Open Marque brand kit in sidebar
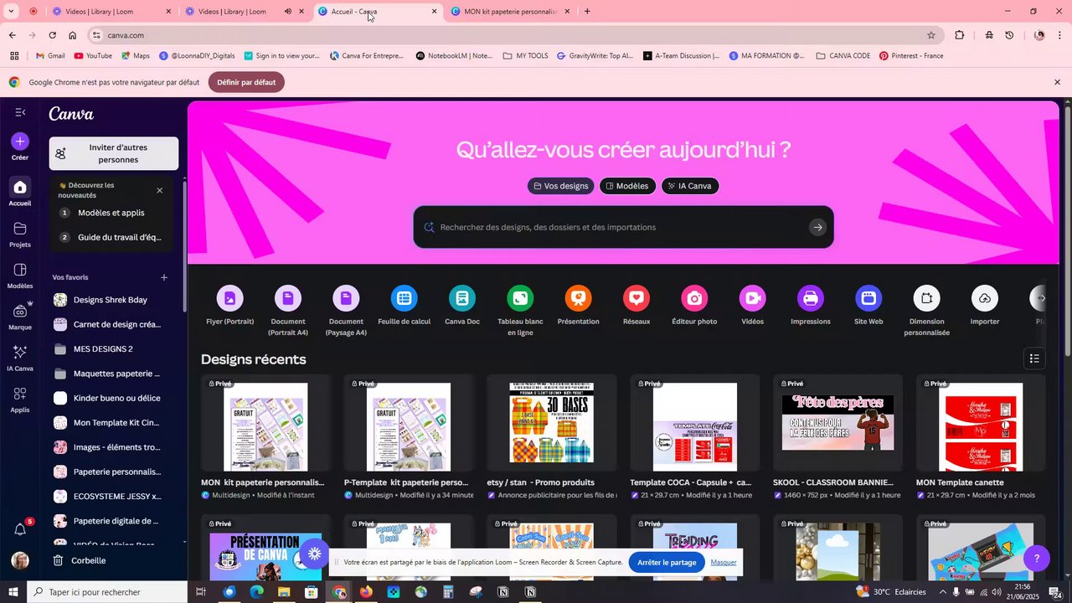The height and width of the screenshot is (603, 1072). (x=20, y=316)
